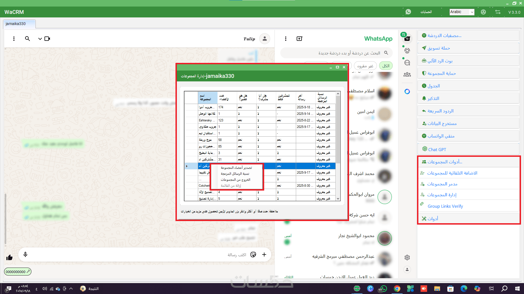This screenshot has height=294, width=524.
Task: Click the microphone voice message icon
Action: tap(25, 254)
